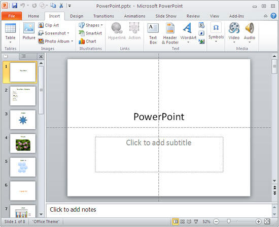Minimize the ribbon with the caret icon
The image size is (279, 227).
coord(265,16)
